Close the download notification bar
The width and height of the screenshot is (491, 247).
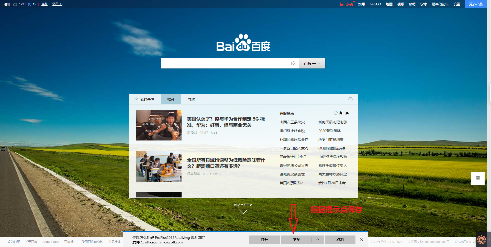(362, 240)
